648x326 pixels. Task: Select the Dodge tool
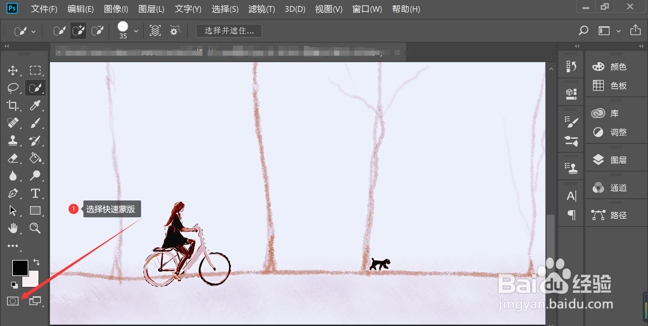[x=35, y=175]
